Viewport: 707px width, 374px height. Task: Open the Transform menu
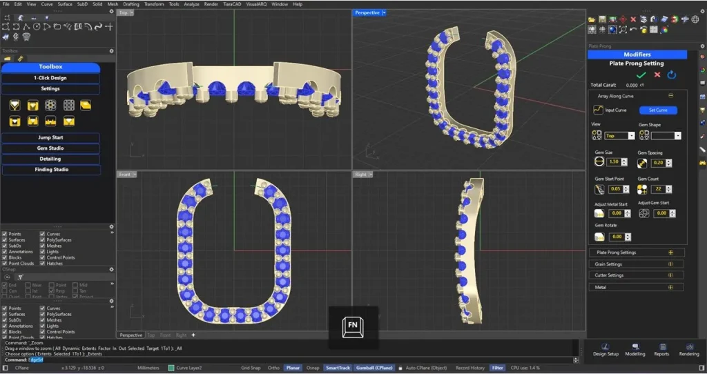(x=153, y=4)
